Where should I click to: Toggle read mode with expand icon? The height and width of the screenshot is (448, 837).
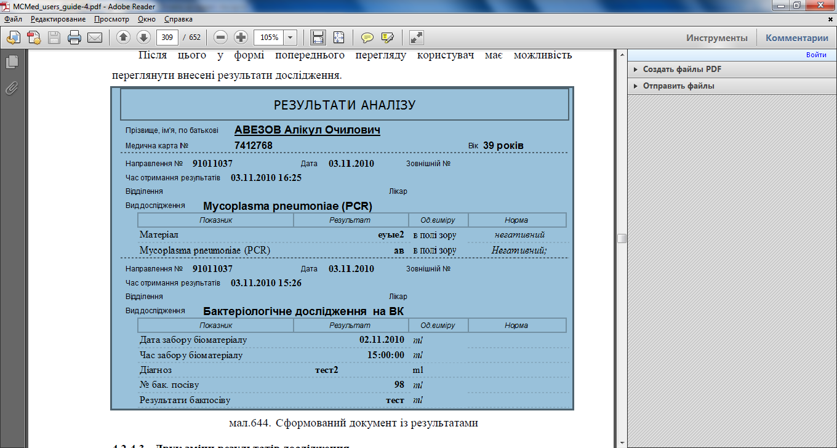point(417,38)
